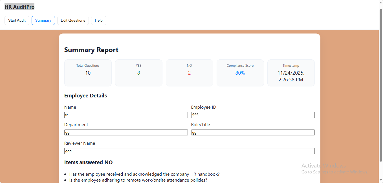383x183 pixels.
Task: Focus the Reviewer Name input
Action: click(189, 151)
